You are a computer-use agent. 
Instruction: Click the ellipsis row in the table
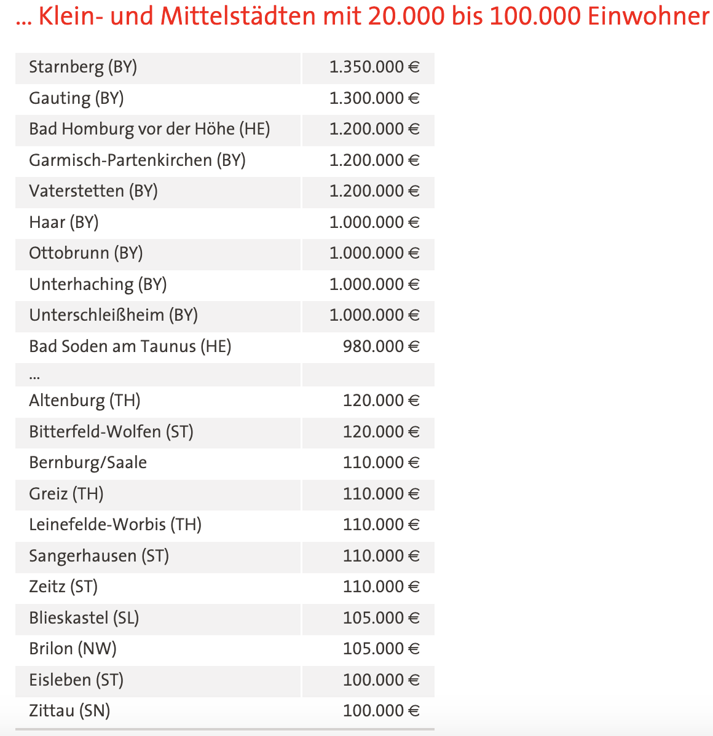224,375
